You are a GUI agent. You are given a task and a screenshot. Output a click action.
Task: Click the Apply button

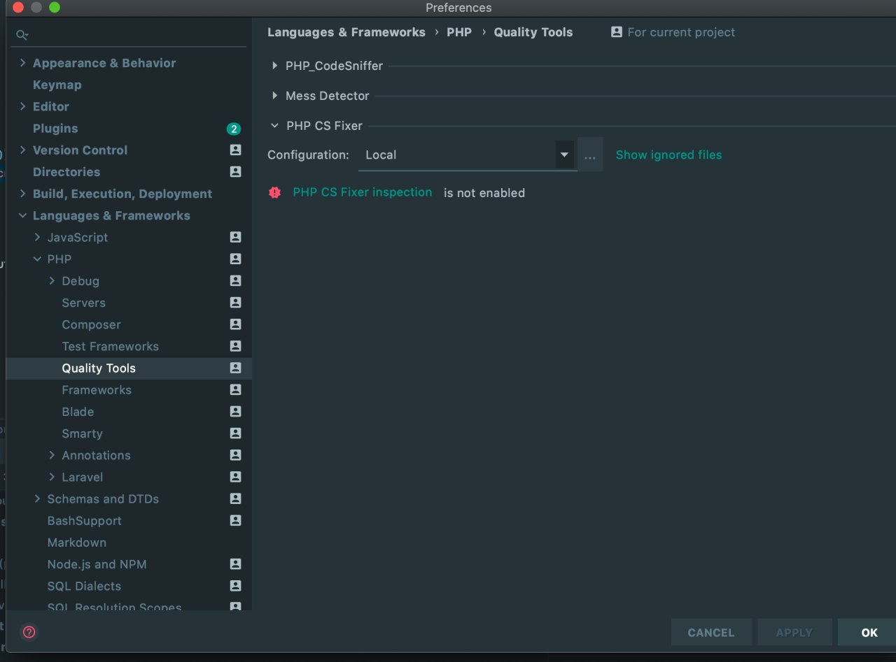[x=794, y=633]
